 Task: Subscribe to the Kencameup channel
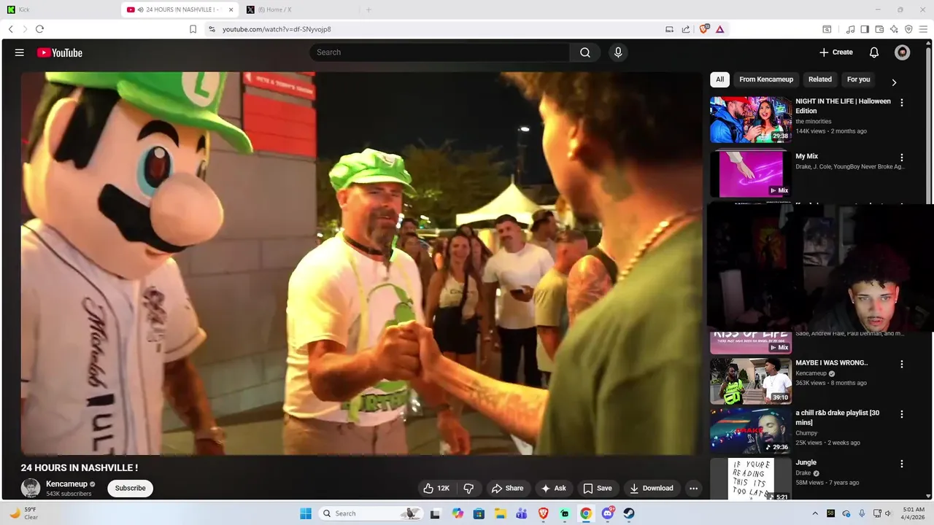(130, 489)
